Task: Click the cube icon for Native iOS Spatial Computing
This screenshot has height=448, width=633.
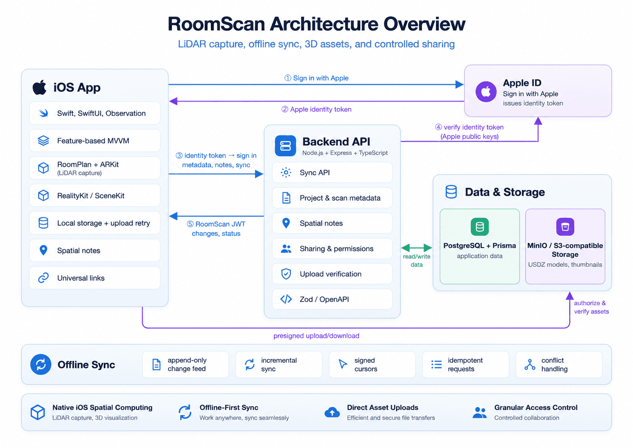Action: click(38, 412)
